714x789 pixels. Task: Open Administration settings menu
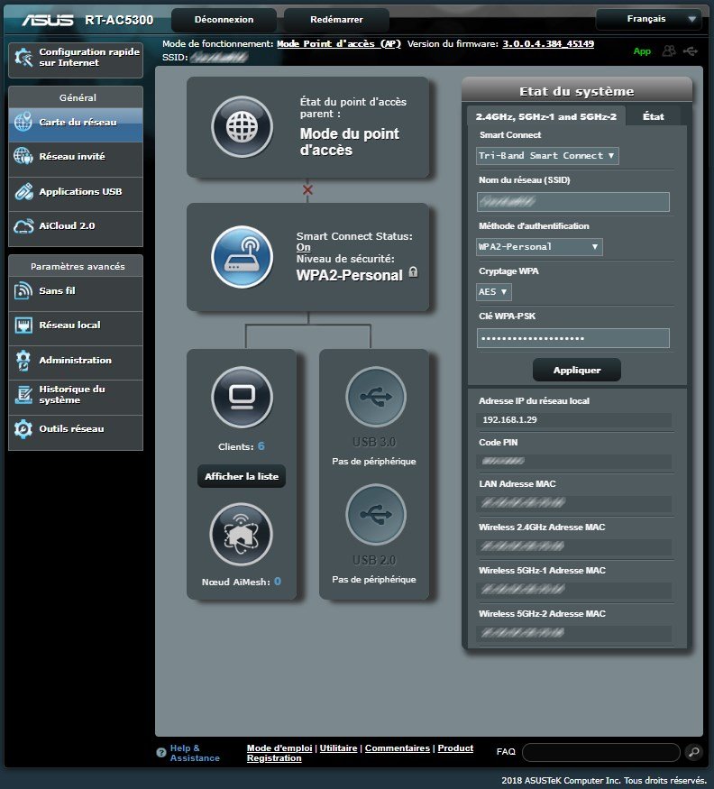(76, 361)
